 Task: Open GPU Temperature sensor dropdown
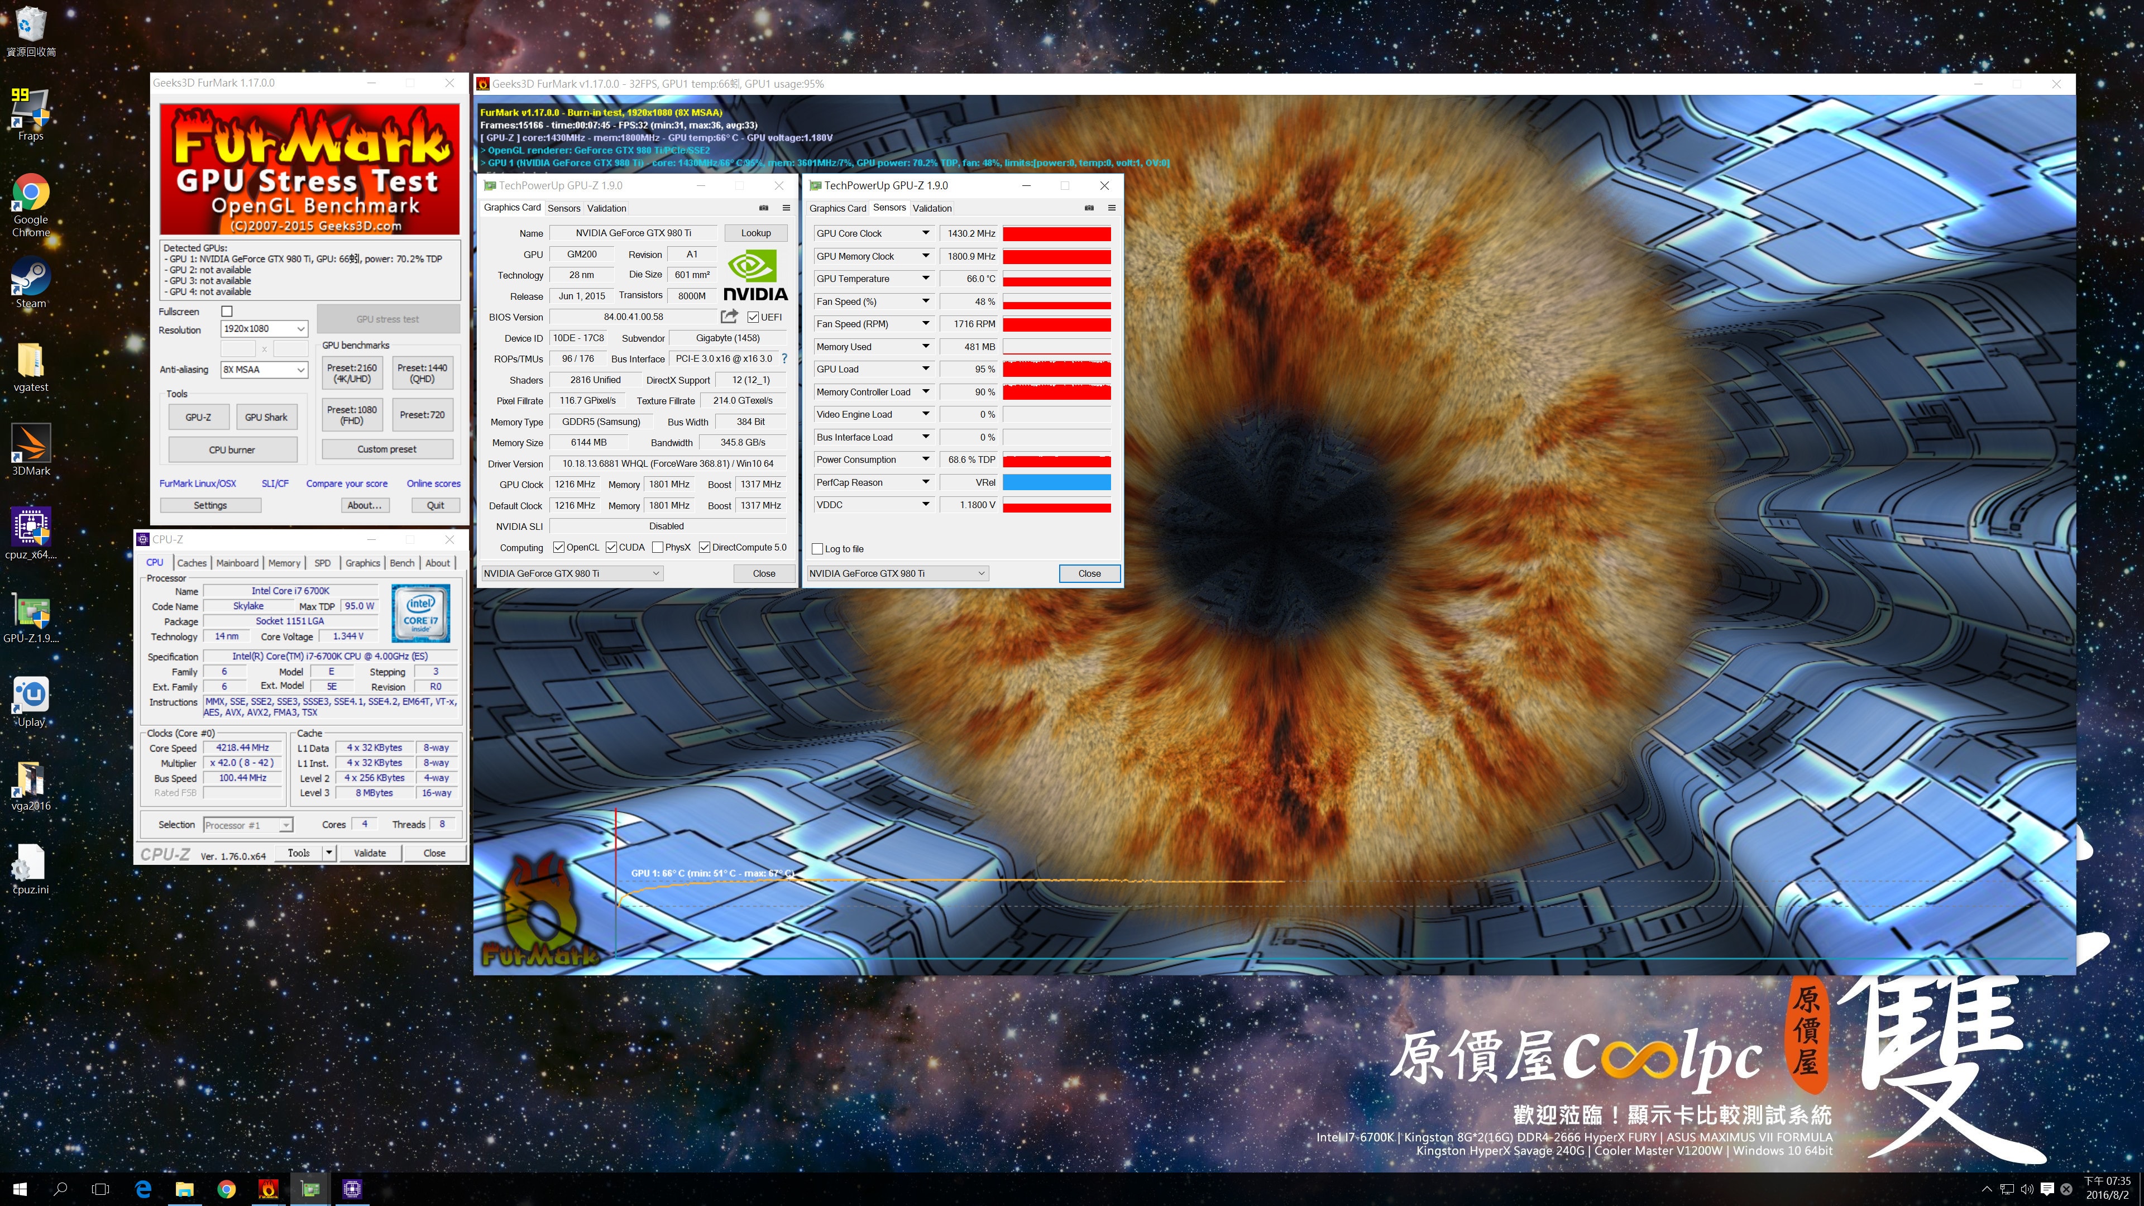[x=926, y=278]
